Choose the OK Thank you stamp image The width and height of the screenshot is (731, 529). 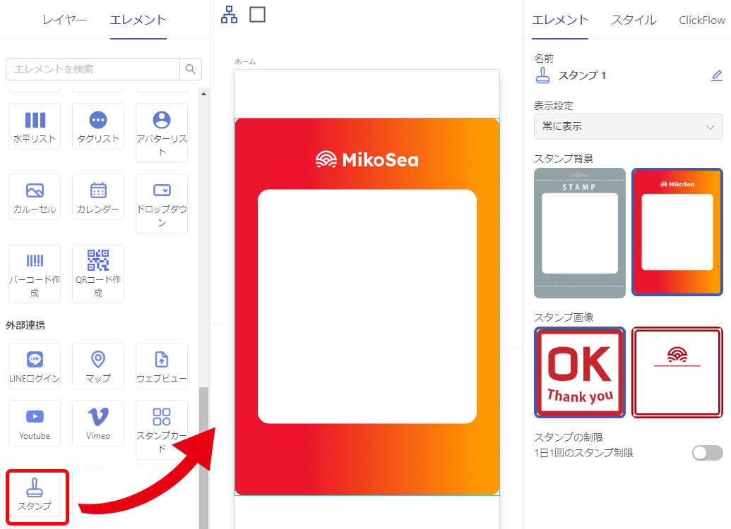579,372
